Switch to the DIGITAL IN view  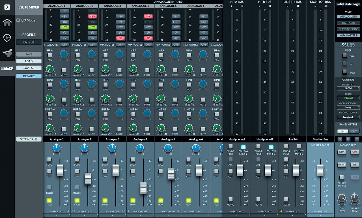(x=348, y=23)
